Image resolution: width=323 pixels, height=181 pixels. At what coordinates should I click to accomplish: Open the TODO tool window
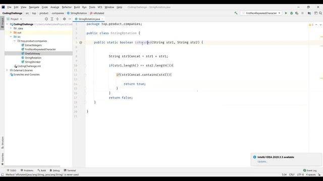coord(12,170)
